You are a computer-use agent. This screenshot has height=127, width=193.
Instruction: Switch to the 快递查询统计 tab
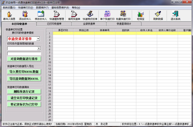pos(124,24)
